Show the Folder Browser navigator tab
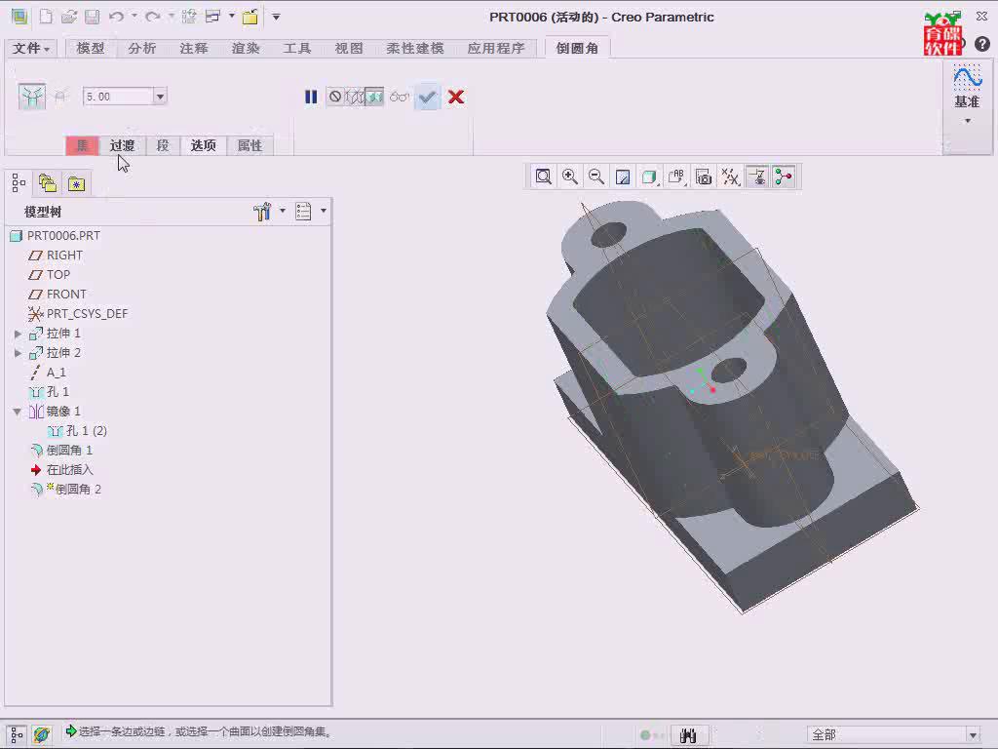The image size is (998, 749). coord(48,183)
